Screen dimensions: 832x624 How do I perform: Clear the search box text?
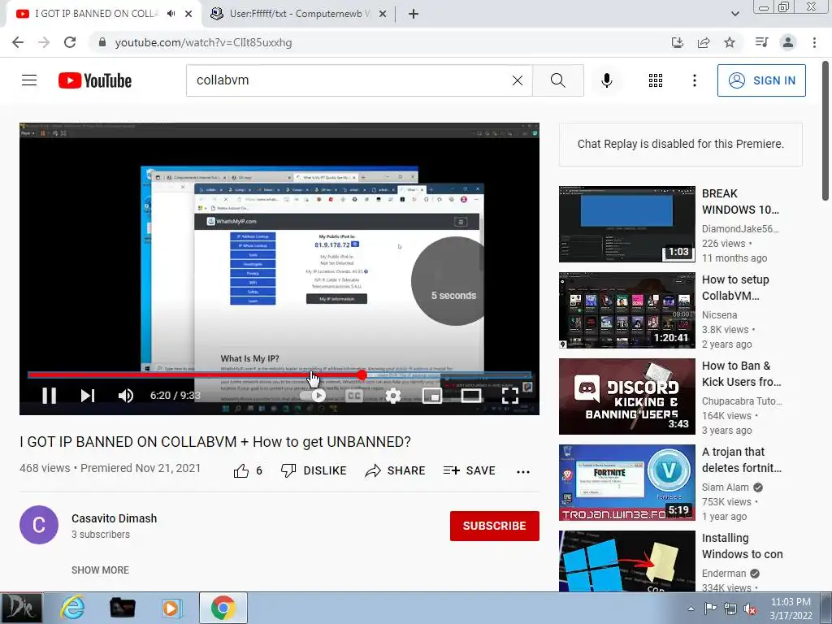tap(518, 80)
